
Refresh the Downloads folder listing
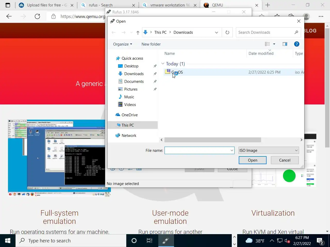coord(227,32)
